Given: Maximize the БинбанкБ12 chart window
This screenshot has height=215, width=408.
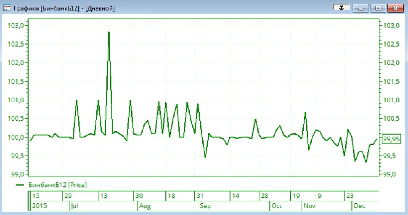Looking at the screenshot, I should [x=378, y=8].
